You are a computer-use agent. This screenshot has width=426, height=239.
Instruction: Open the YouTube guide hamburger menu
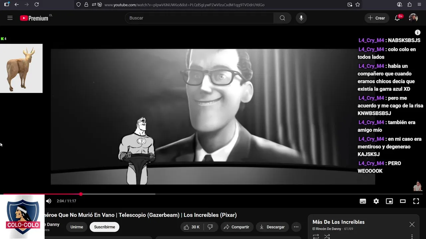point(10,18)
